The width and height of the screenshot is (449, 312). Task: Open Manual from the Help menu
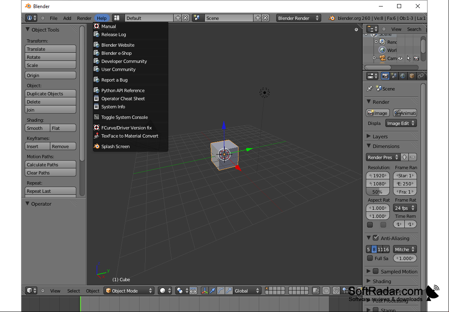[x=131, y=26]
